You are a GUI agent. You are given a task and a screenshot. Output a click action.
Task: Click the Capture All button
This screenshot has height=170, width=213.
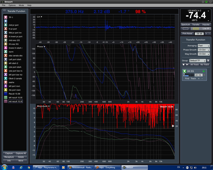click(x=21, y=153)
